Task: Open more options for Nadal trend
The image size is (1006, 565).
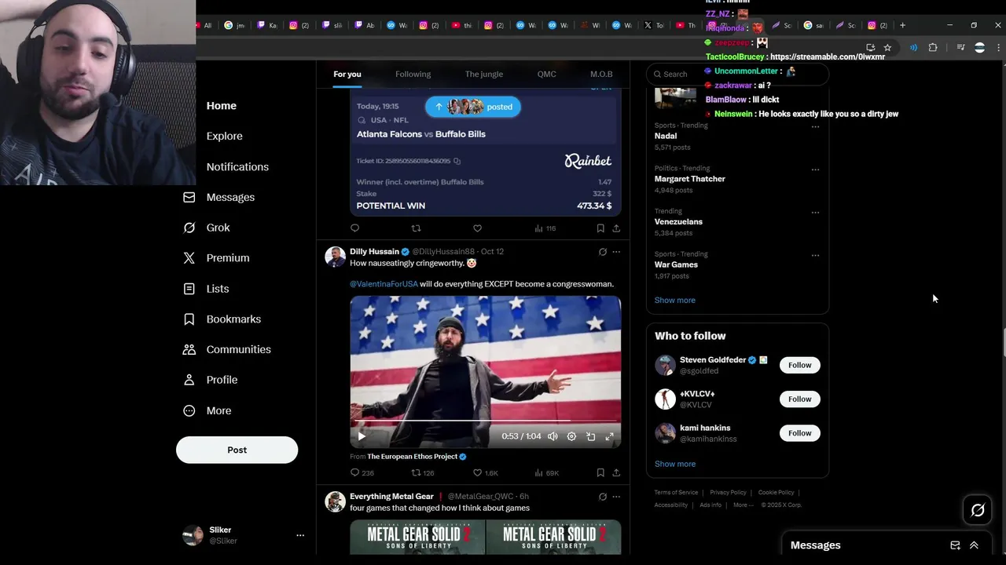Action: tap(815, 126)
